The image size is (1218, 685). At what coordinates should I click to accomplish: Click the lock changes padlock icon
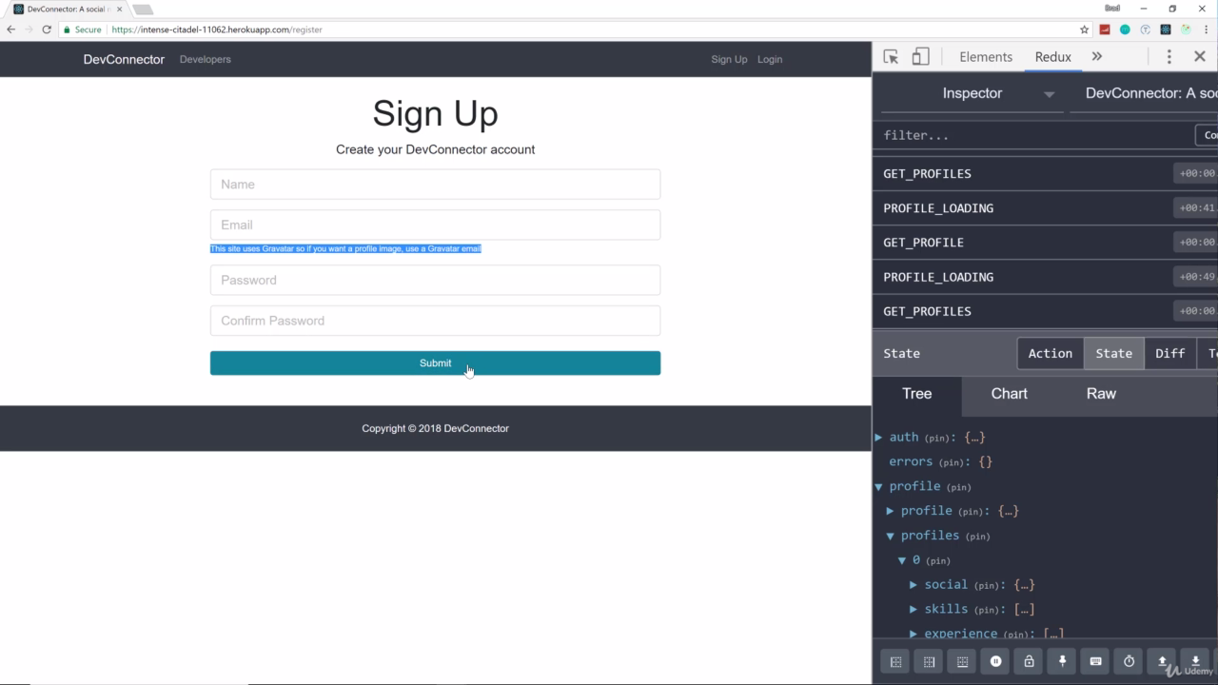1029,661
